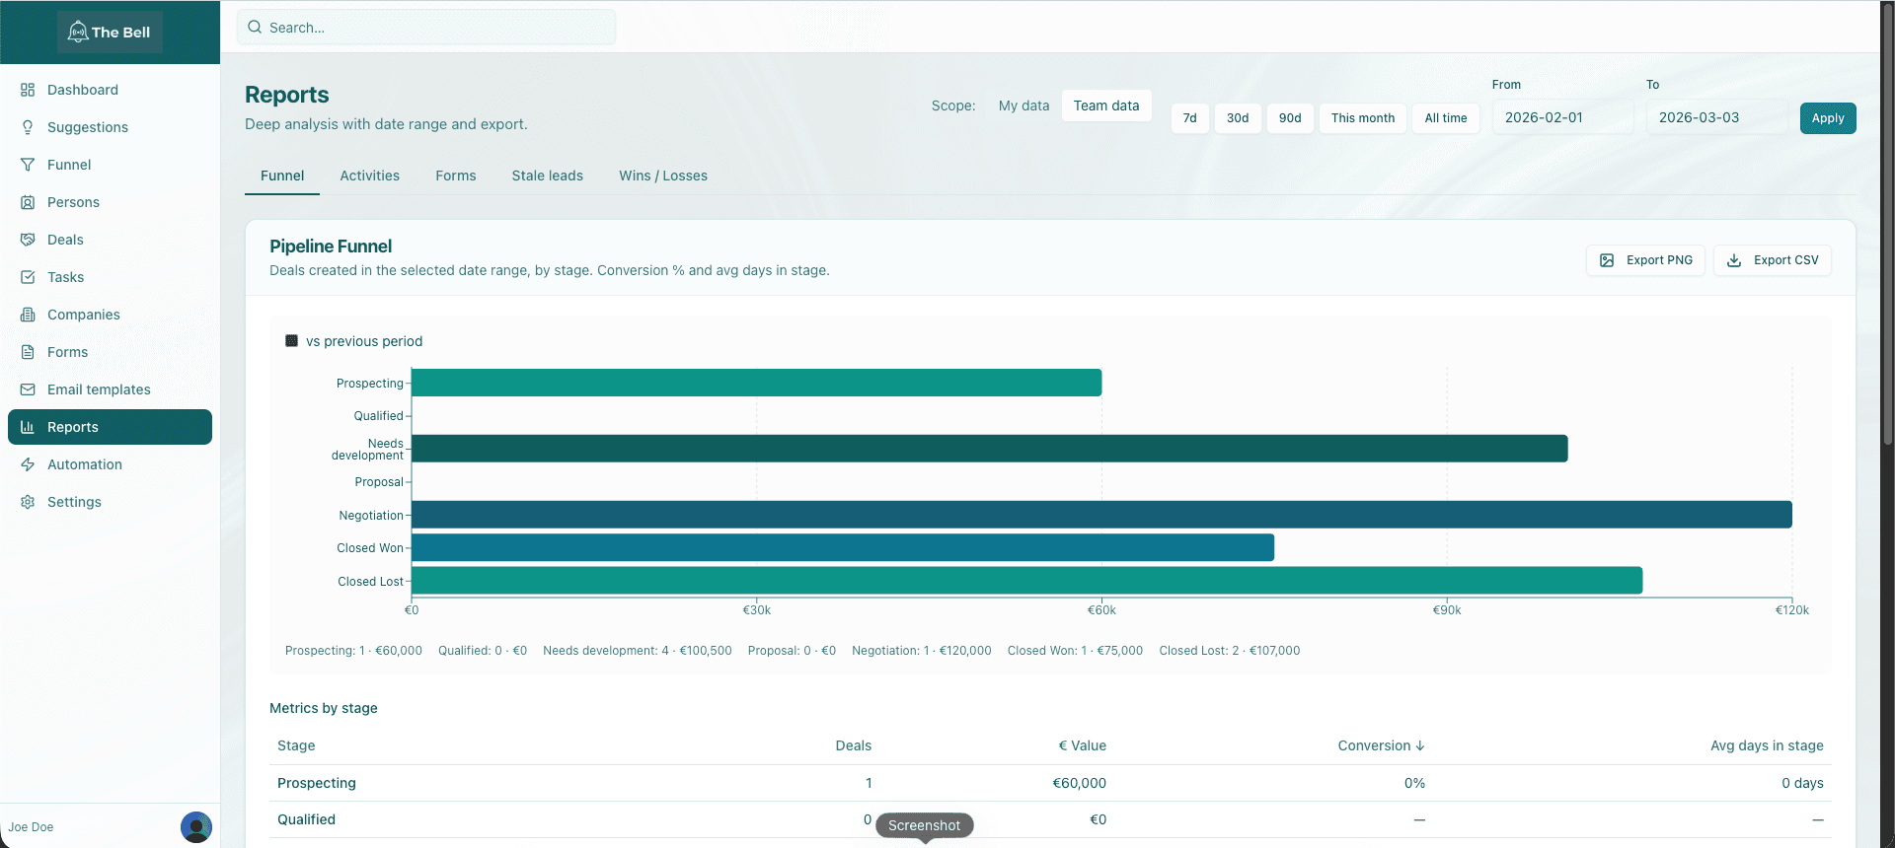The height and width of the screenshot is (848, 1895).
Task: Enable the vs previous period checkbox
Action: click(x=291, y=341)
